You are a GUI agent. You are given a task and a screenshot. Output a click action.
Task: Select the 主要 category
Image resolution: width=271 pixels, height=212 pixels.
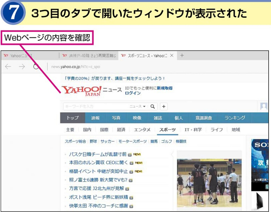point(70,129)
